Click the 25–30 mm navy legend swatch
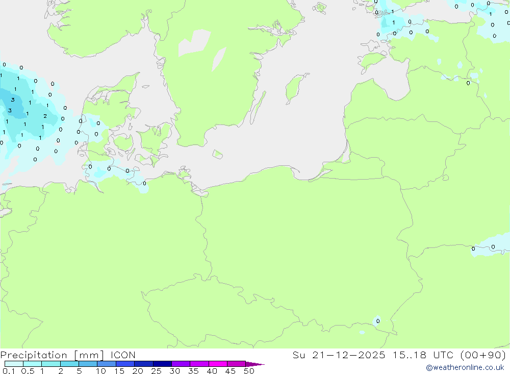The width and height of the screenshot is (510, 374). click(x=162, y=364)
